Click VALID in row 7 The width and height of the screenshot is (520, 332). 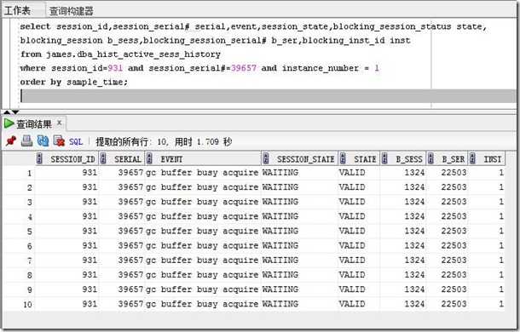352,260
